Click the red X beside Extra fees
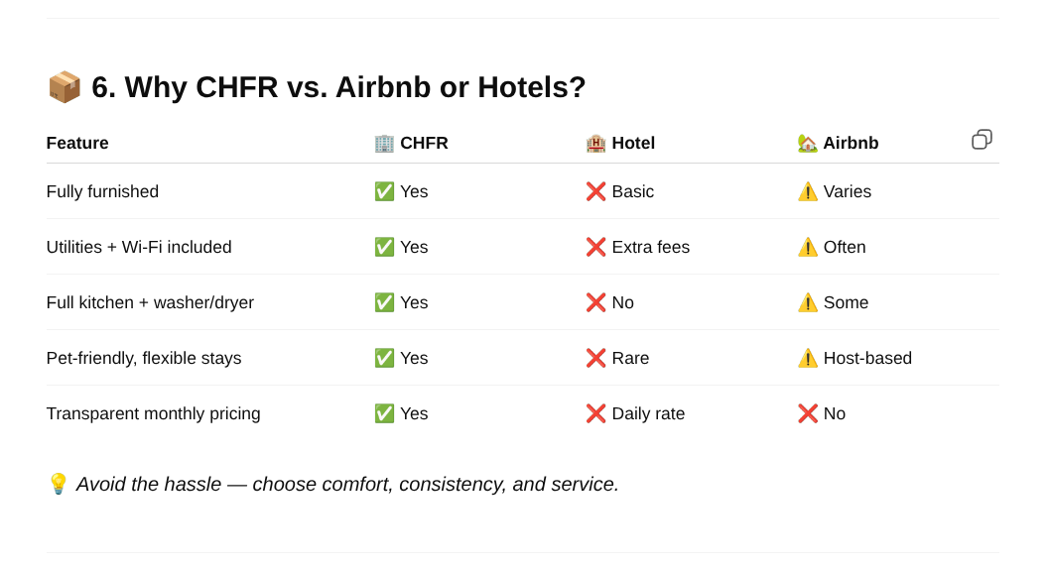Image resolution: width=1051 pixels, height=569 pixels. pyautogui.click(x=595, y=247)
